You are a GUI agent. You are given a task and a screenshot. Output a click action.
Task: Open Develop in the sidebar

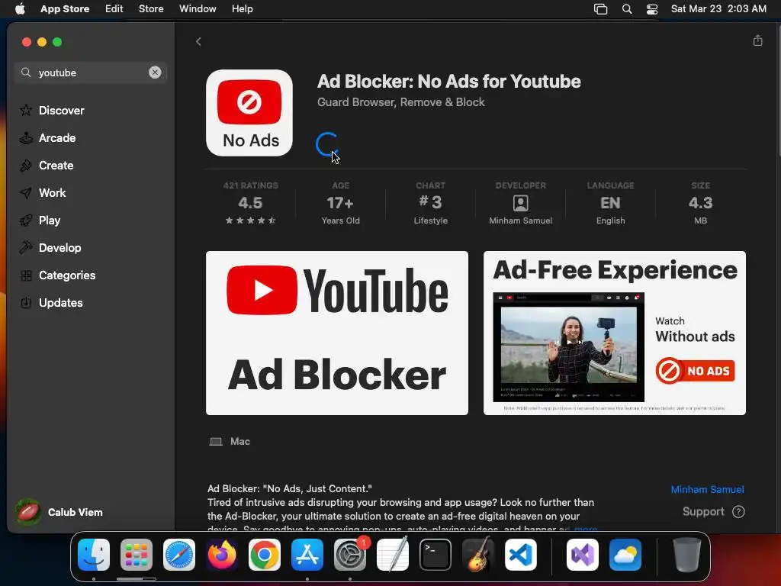click(x=91, y=248)
